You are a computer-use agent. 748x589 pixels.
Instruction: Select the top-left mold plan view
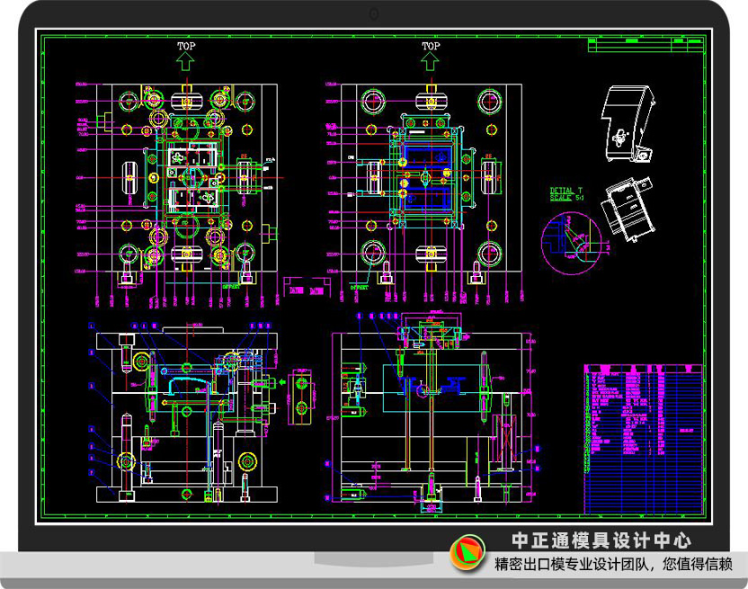point(187,180)
